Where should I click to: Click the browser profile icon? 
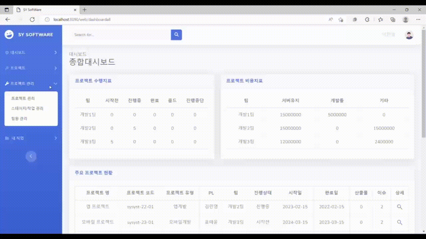(405, 20)
